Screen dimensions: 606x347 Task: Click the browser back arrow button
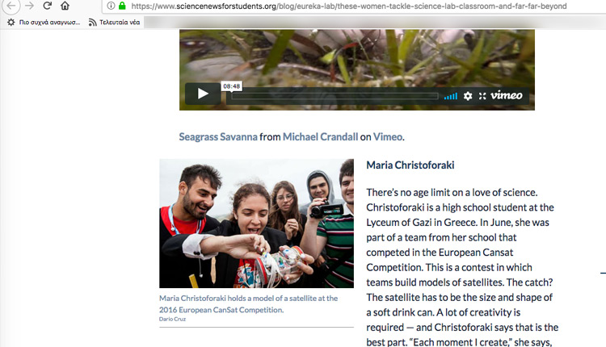(11, 6)
